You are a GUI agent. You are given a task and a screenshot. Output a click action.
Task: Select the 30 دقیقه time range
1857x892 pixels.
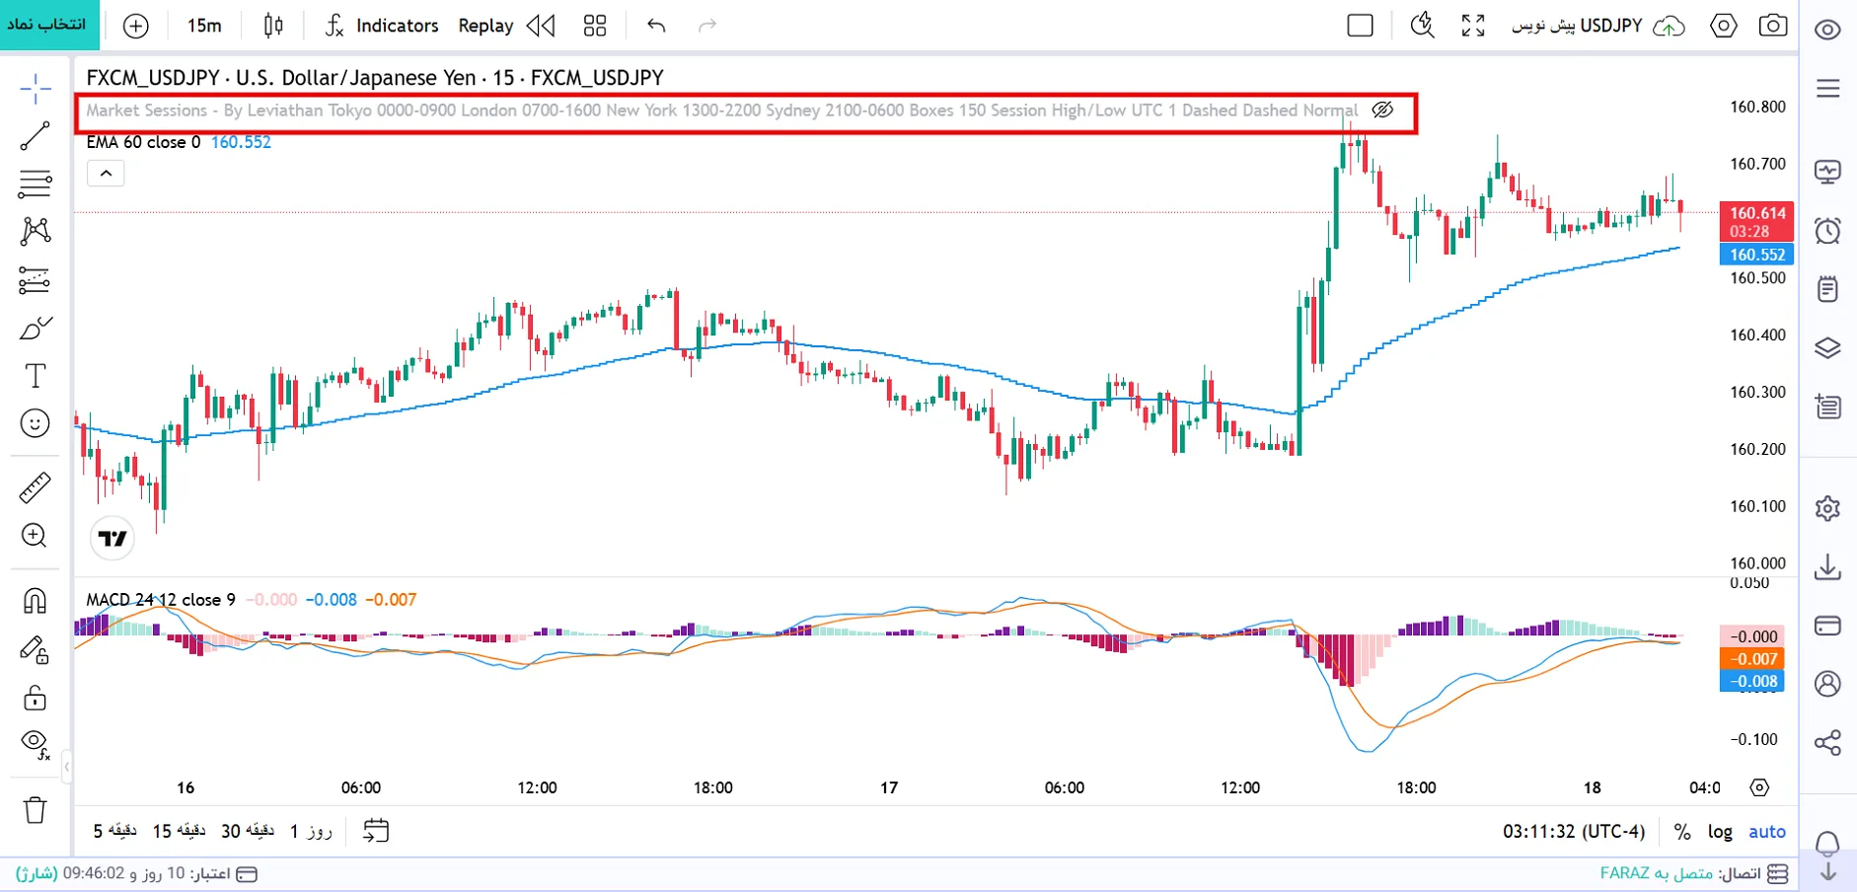(x=248, y=831)
